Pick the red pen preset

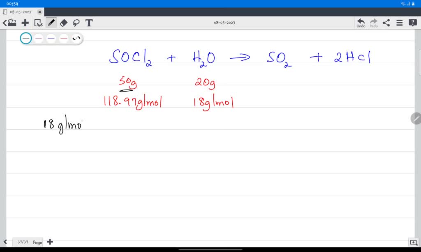click(64, 38)
